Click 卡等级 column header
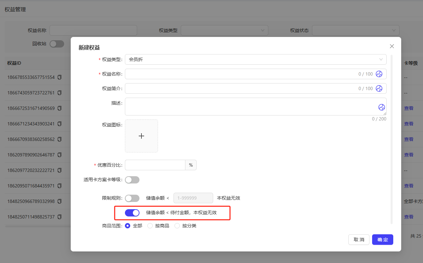The width and height of the screenshot is (423, 263). [411, 63]
